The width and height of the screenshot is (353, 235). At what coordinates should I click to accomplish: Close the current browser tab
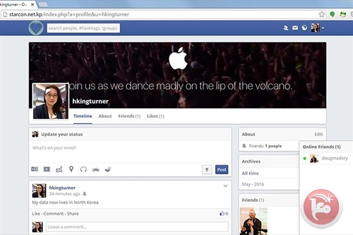pos(33,4)
